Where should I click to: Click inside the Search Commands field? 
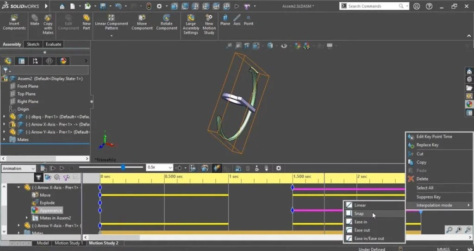[x=373, y=6]
